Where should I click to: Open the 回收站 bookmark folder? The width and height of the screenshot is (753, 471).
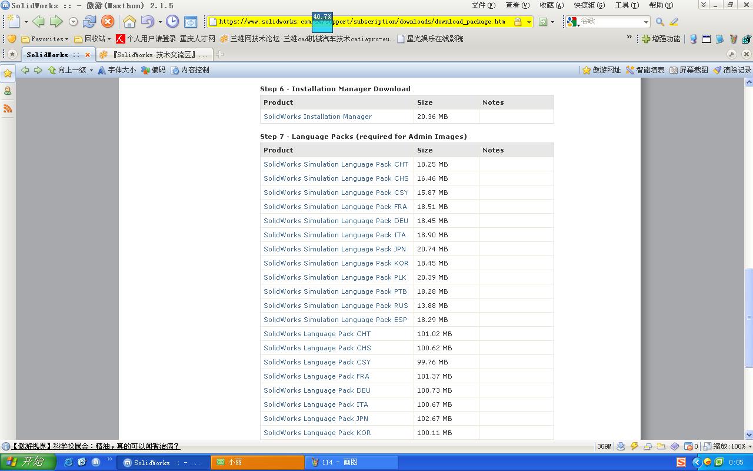92,39
